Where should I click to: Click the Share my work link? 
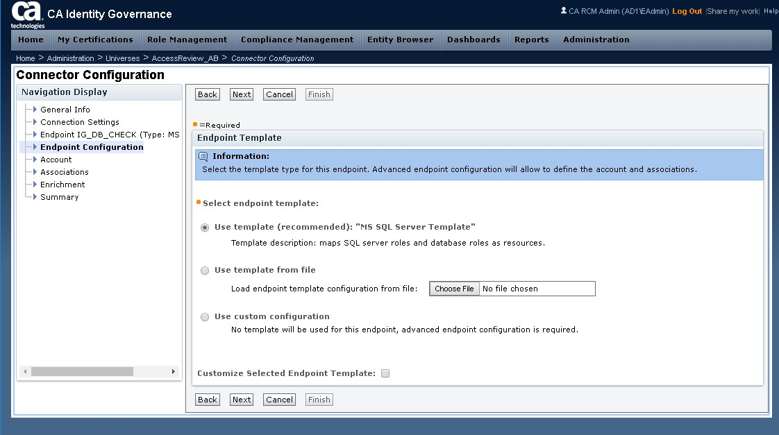[732, 11]
